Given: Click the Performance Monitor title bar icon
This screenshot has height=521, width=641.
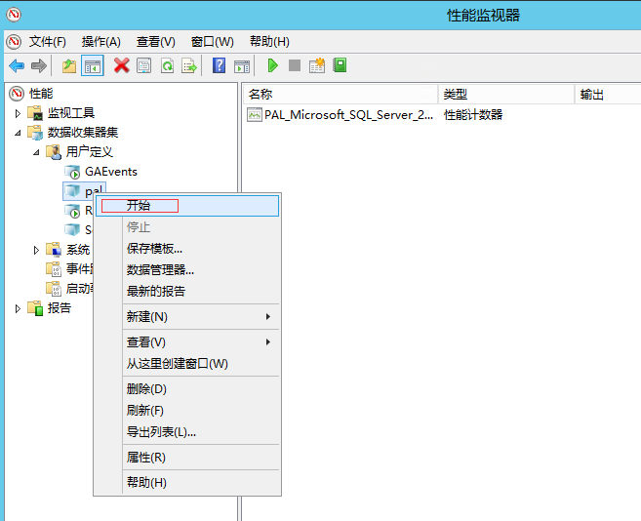Looking at the screenshot, I should point(14,15).
